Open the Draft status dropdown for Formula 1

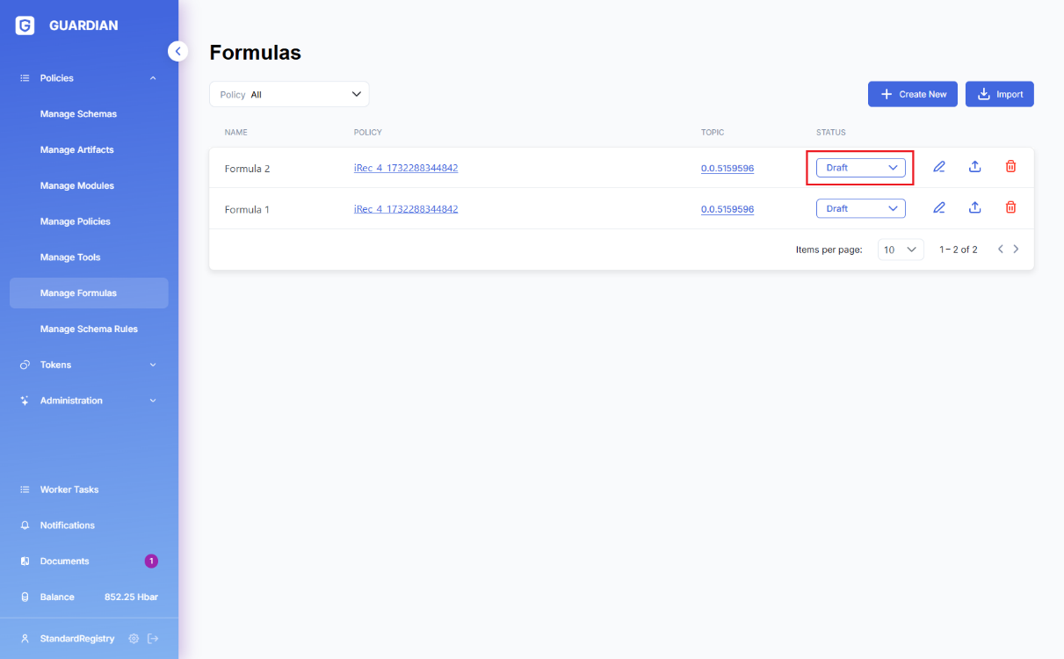pyautogui.click(x=860, y=209)
